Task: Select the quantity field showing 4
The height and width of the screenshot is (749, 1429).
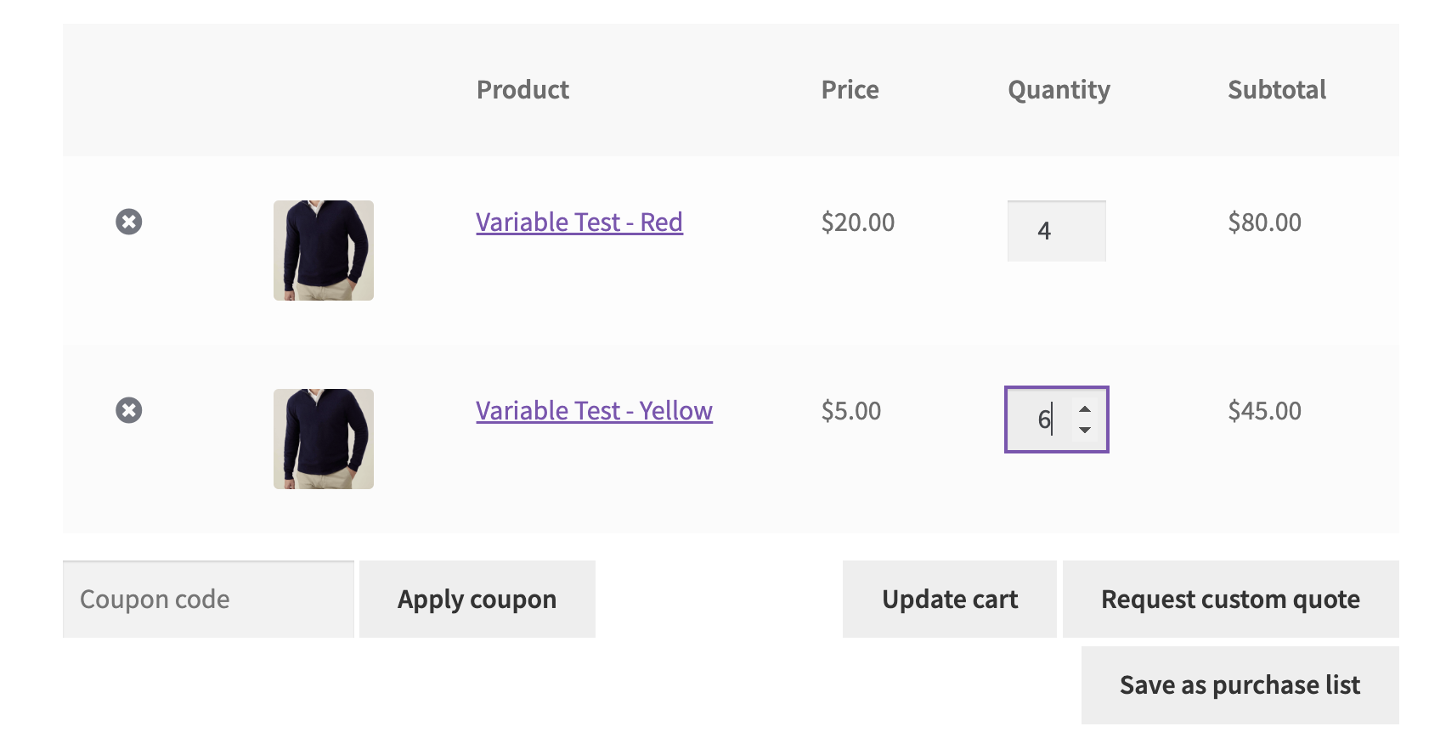Action: pyautogui.click(x=1056, y=230)
